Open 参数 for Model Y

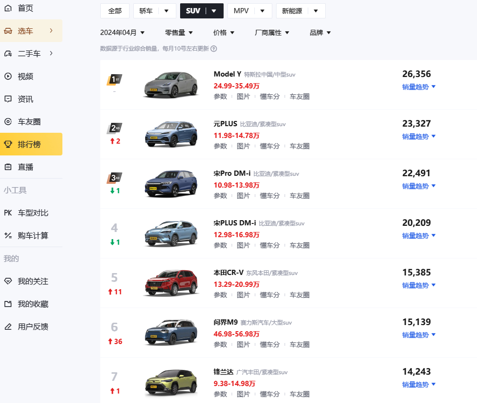[x=220, y=97]
